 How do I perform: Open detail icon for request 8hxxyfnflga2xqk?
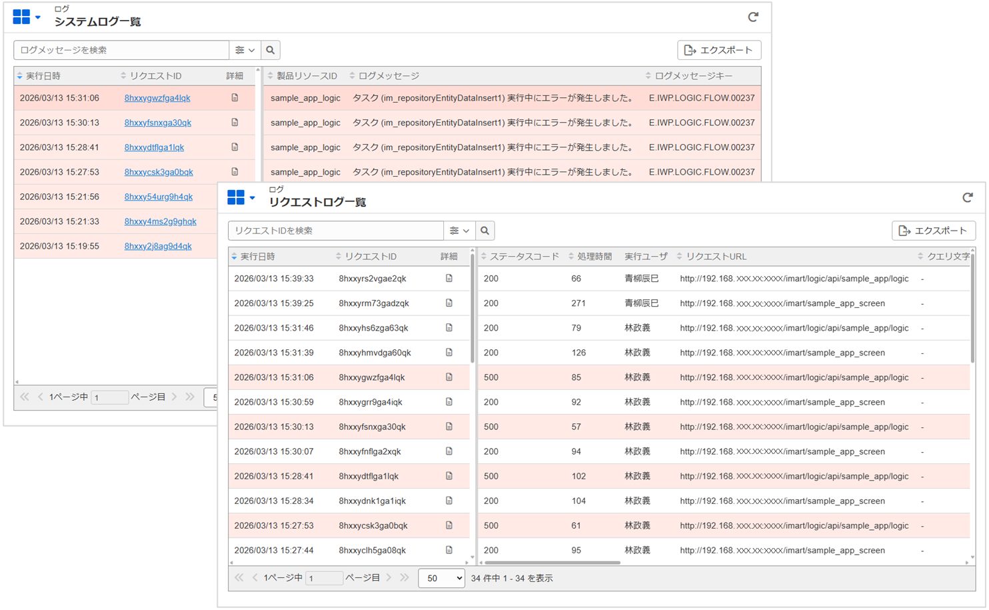(x=449, y=451)
